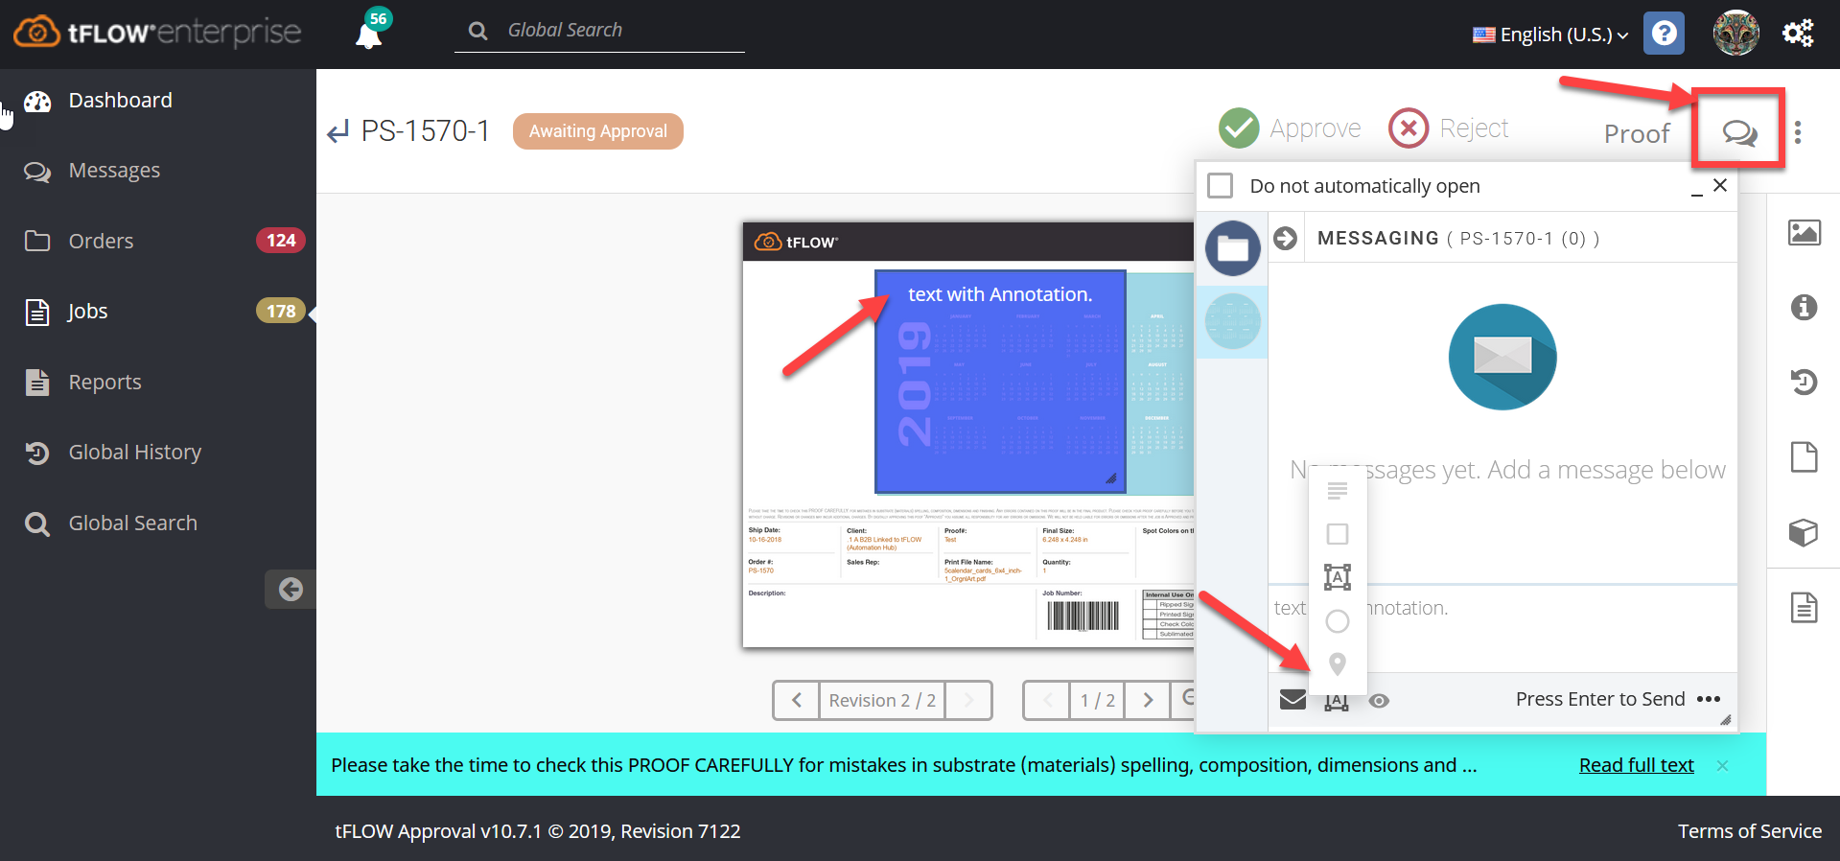Go to previous revision
This screenshot has width=1840, height=861.
point(797,700)
